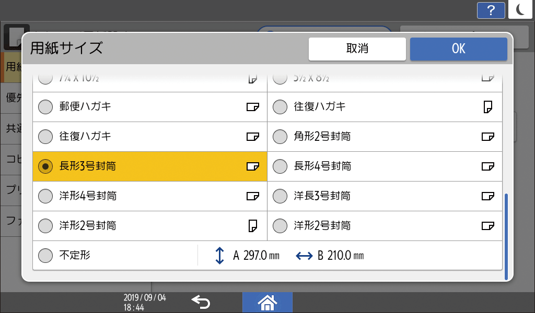The image size is (535, 313).
Task: Tap the moon energy saver icon
Action: pos(520,10)
